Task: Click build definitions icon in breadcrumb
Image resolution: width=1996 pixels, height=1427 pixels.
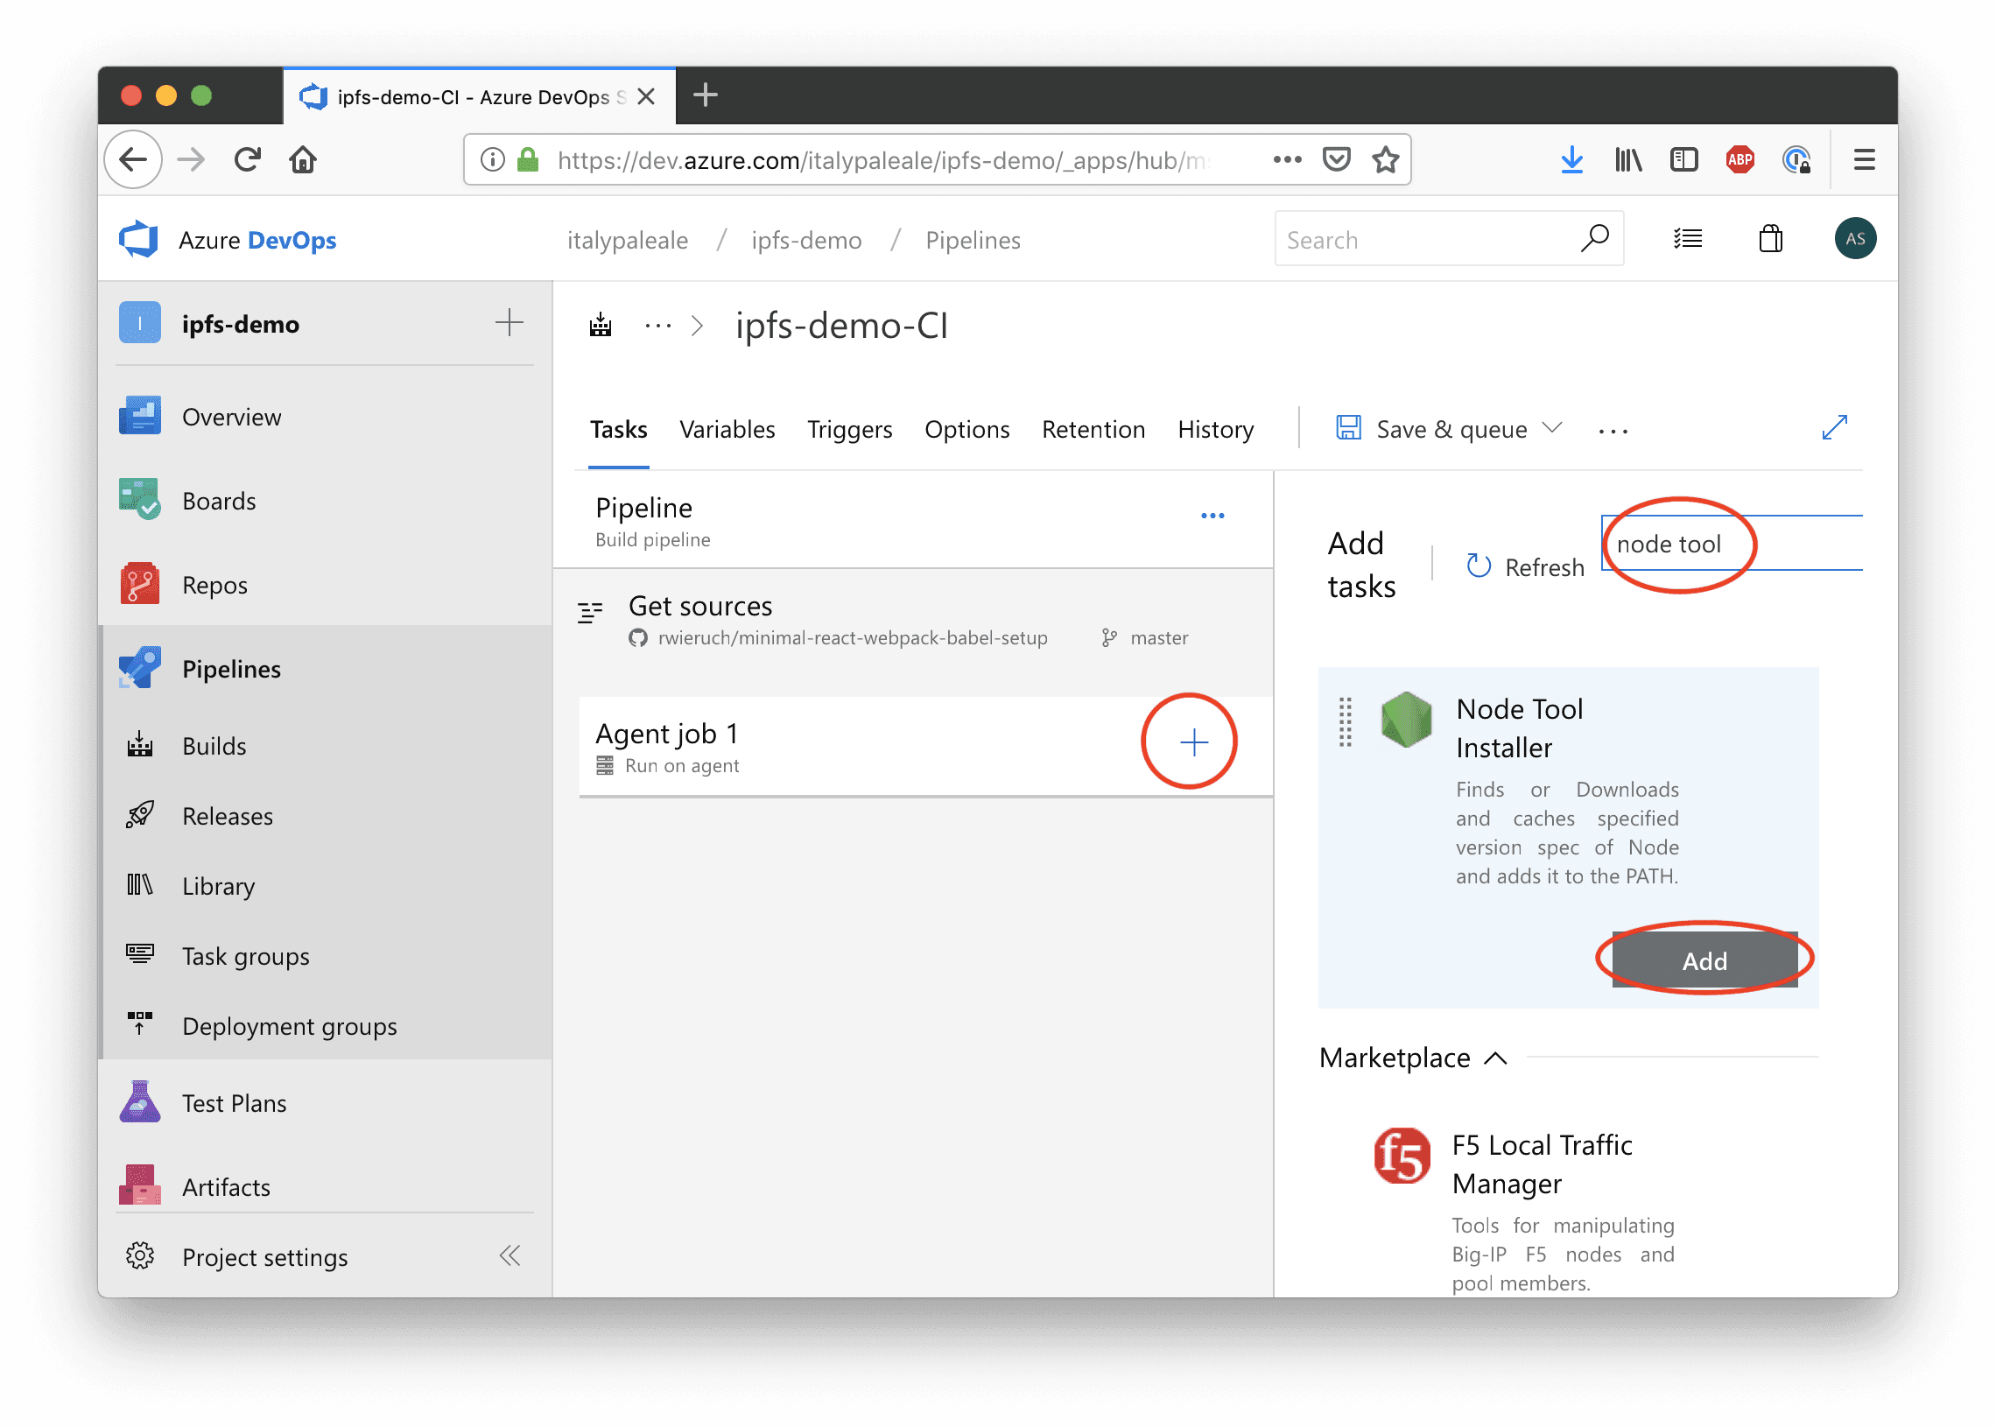Action: pyautogui.click(x=600, y=326)
